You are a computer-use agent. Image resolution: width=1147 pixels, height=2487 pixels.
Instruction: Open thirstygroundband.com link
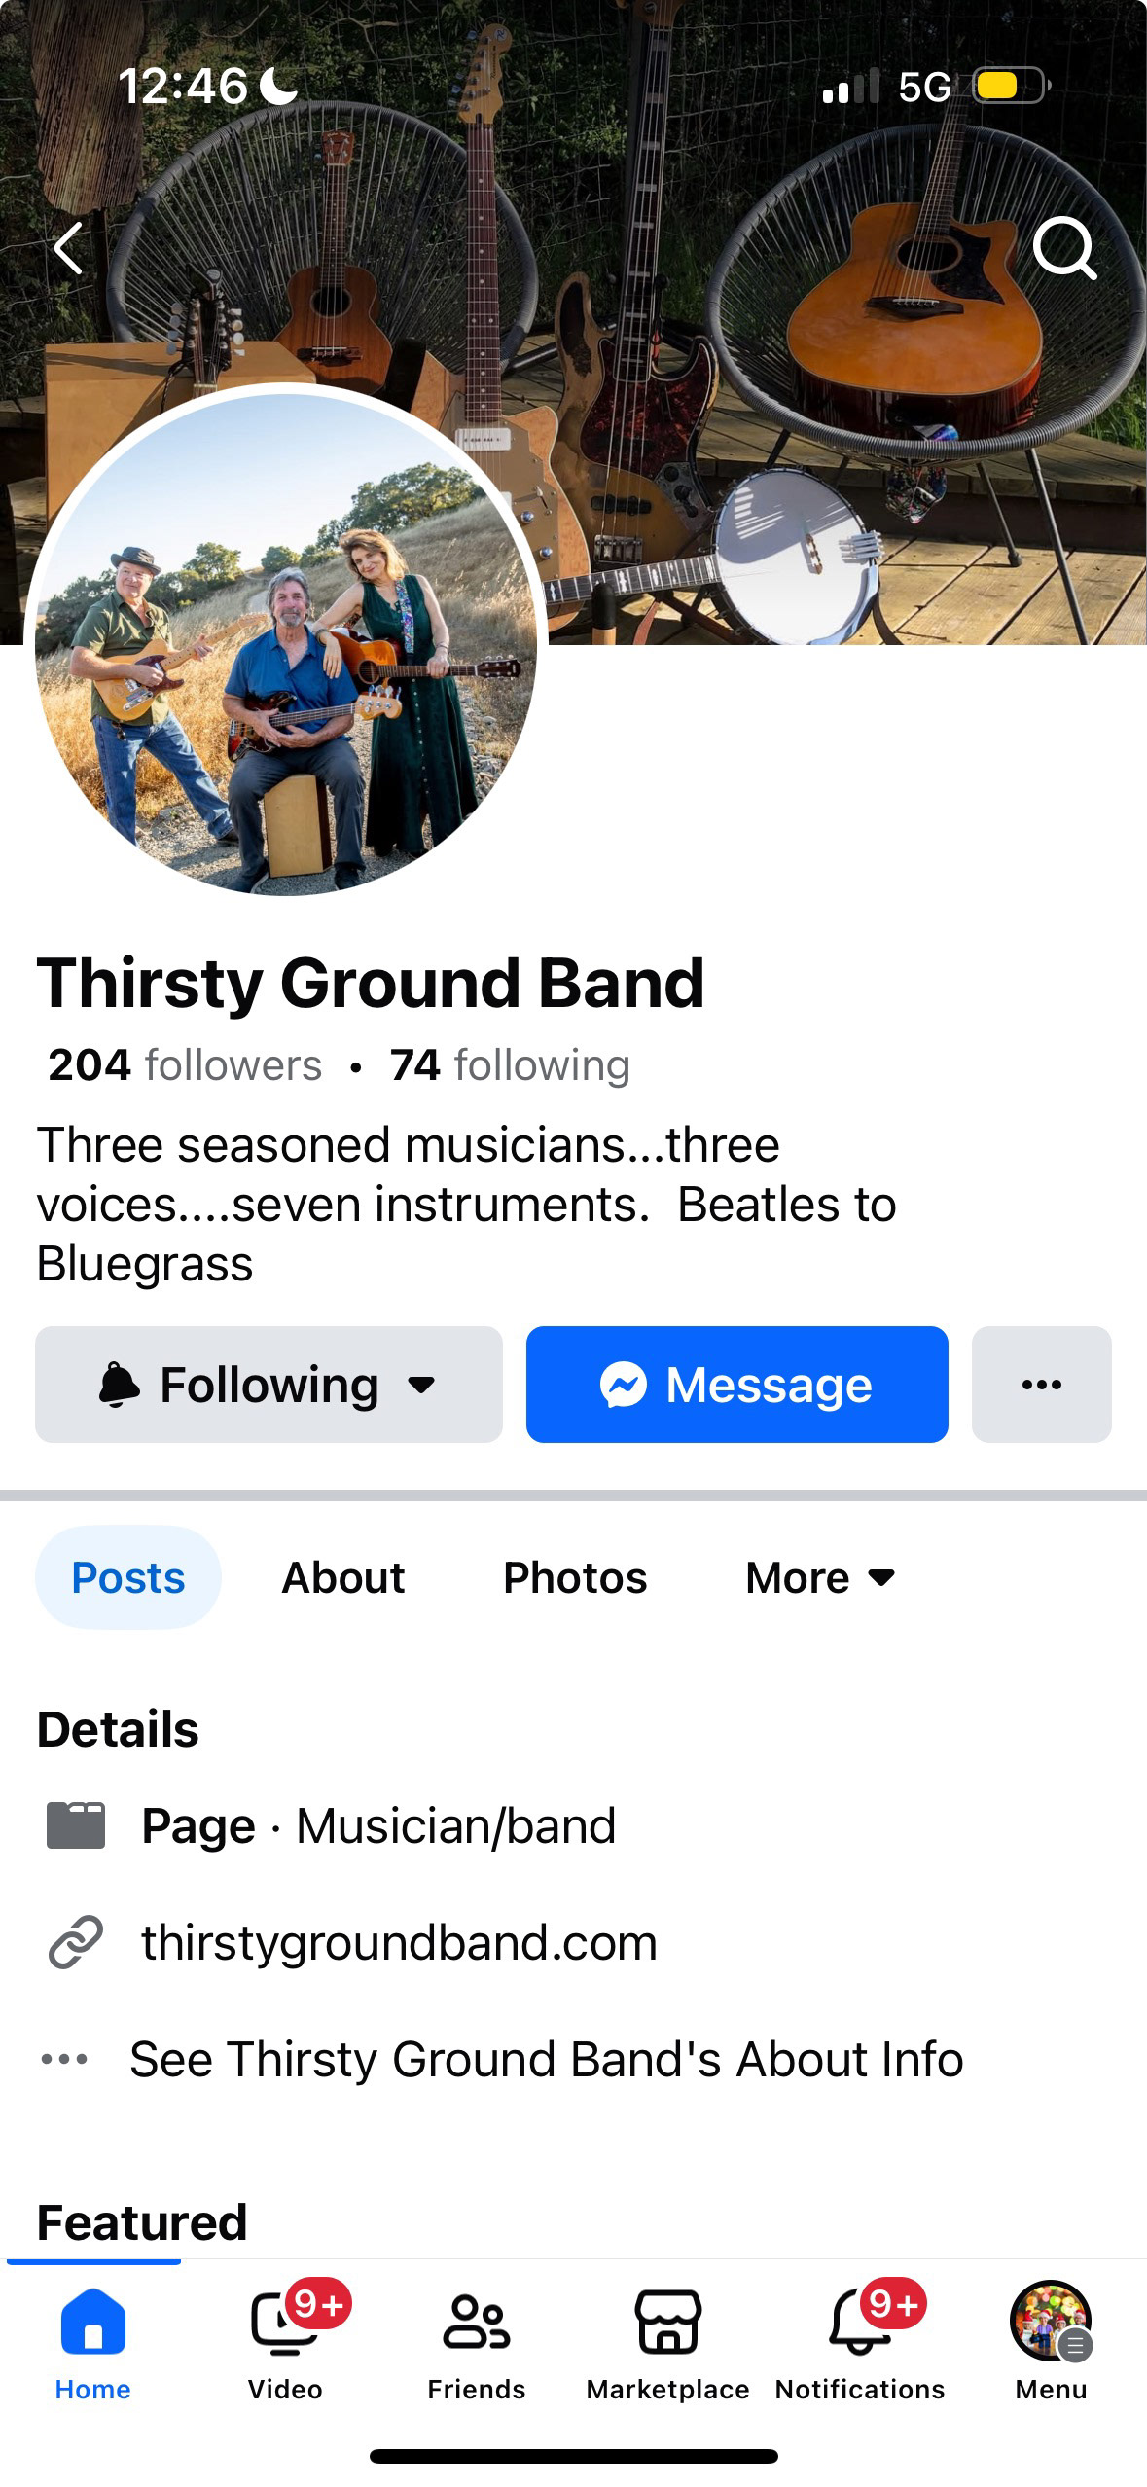[x=399, y=1942]
